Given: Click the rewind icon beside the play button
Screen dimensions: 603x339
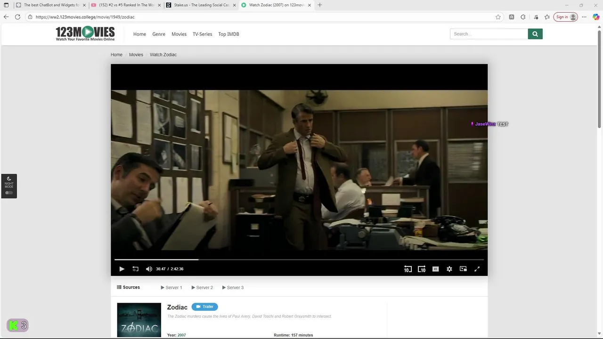Looking at the screenshot, I should pyautogui.click(x=135, y=269).
